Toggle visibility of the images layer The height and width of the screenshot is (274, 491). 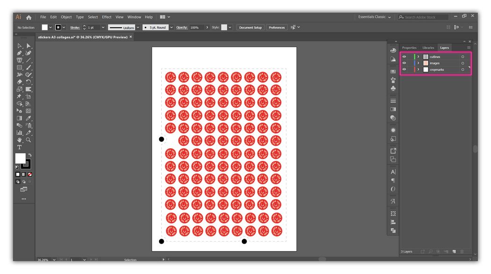coord(404,63)
